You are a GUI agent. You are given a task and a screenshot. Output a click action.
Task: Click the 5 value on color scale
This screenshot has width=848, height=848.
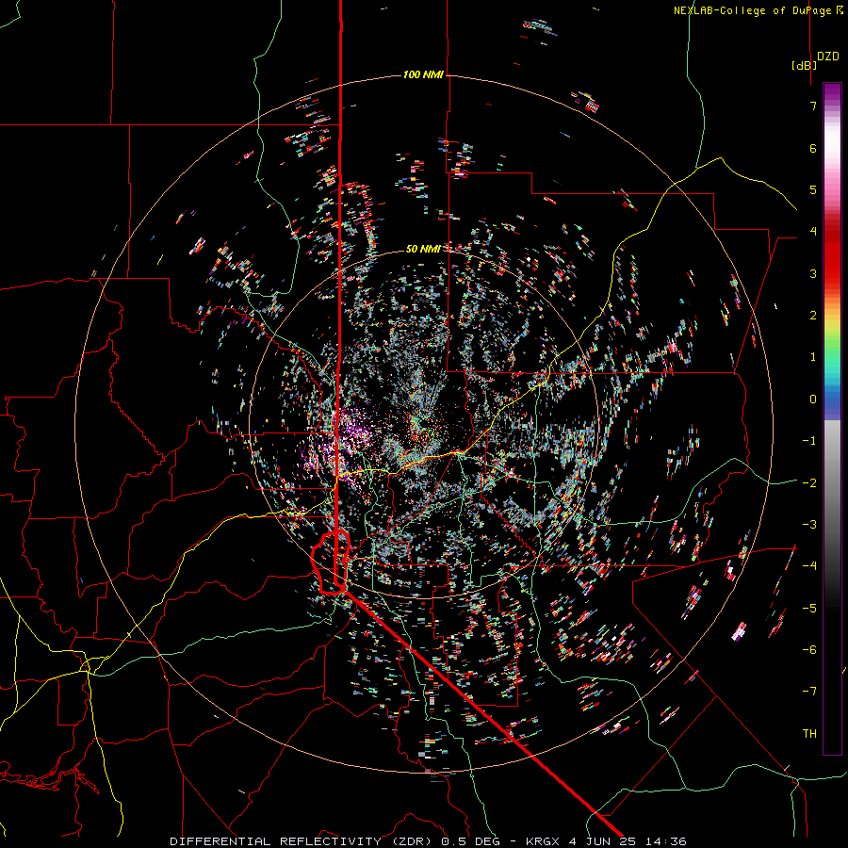813,189
